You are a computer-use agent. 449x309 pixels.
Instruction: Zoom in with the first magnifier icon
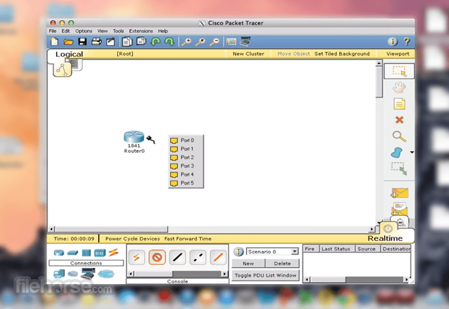tap(186, 42)
